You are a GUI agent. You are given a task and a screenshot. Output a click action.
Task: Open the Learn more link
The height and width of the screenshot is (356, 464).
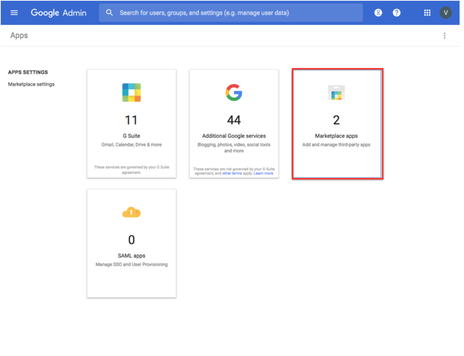coord(263,173)
